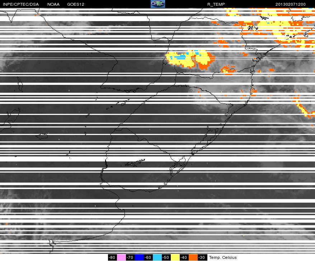The width and height of the screenshot is (315, 261).
Task: Click the R_TEMP product label
Action: coord(216,4)
